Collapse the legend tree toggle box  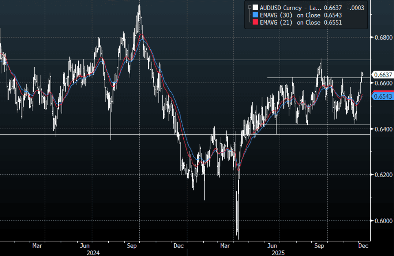click(x=249, y=7)
